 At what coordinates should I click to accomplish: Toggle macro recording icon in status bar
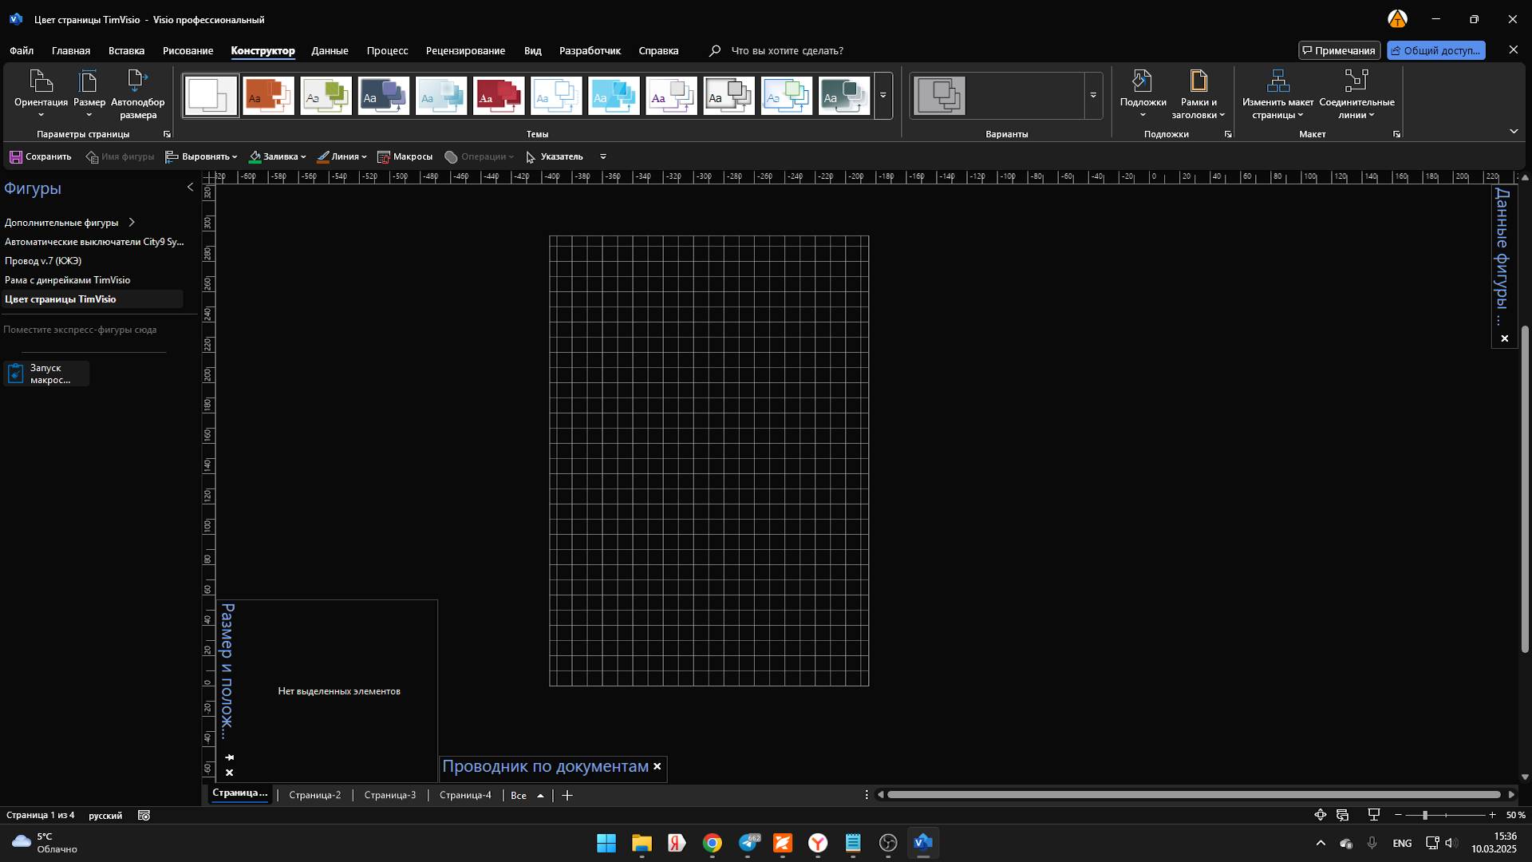pos(144,816)
